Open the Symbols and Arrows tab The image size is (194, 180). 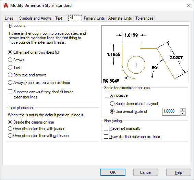click(35, 18)
